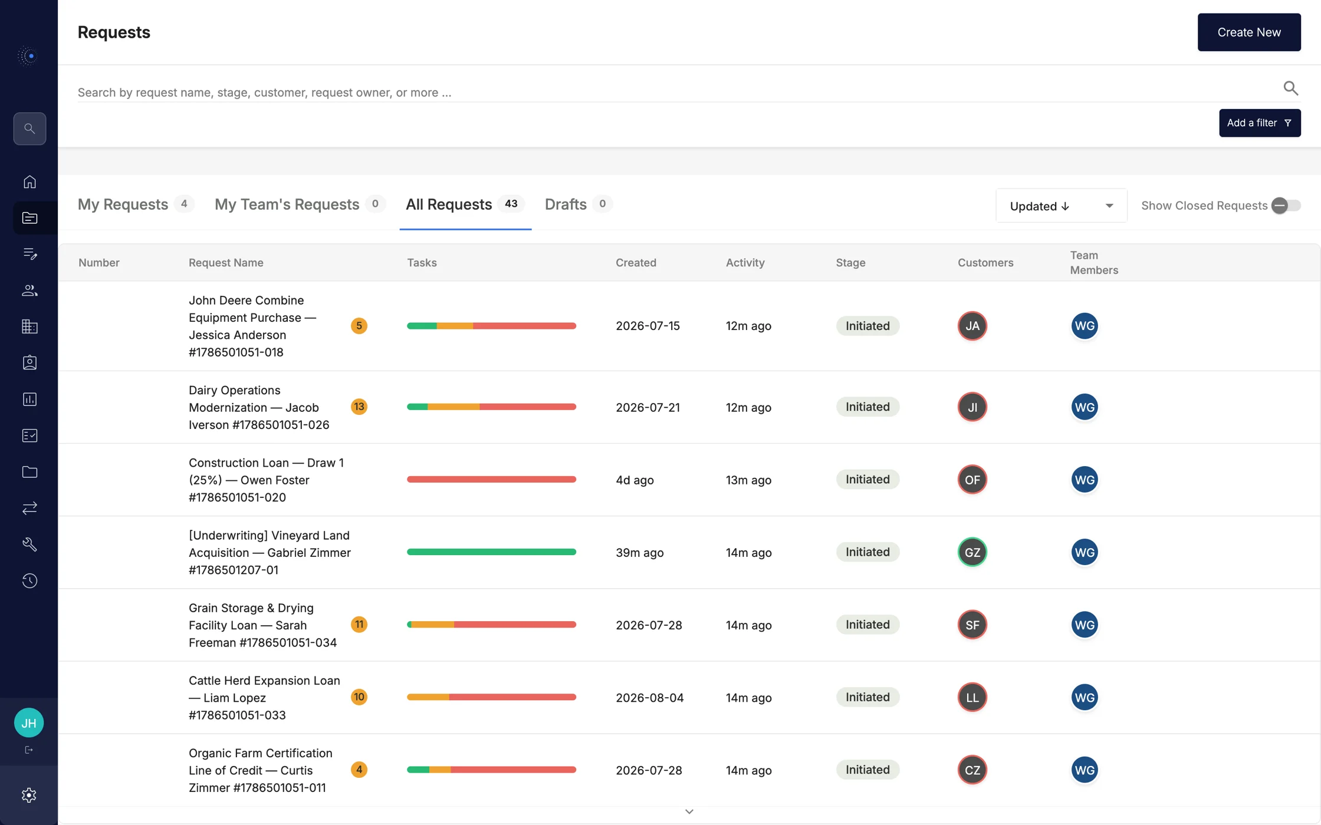Click OF customer avatar
The height and width of the screenshot is (825, 1321).
[972, 480]
